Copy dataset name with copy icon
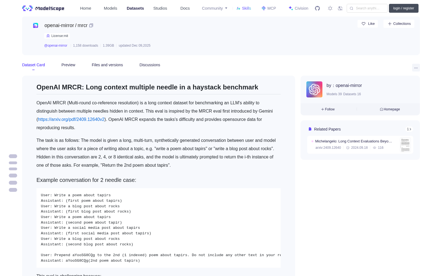Viewport: 442px width, 276px height. click(91, 25)
